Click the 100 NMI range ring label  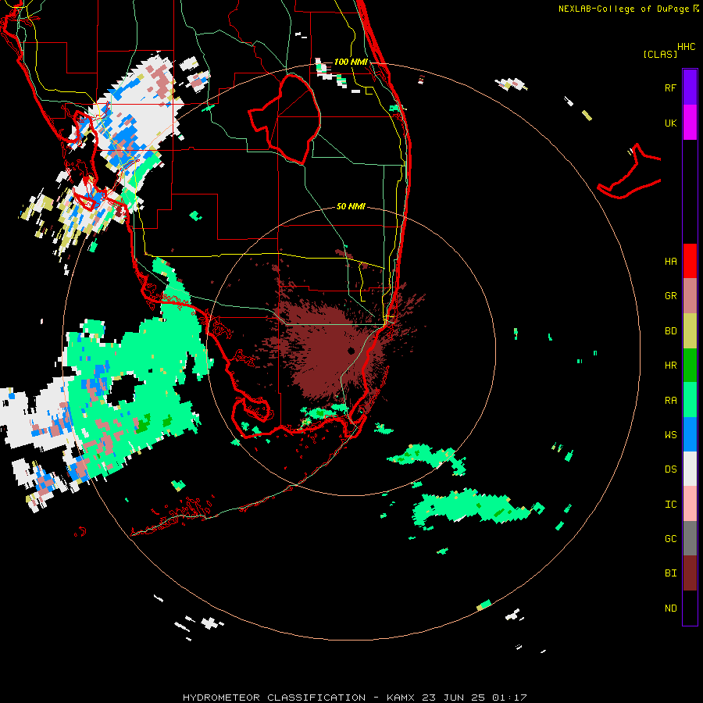point(351,62)
